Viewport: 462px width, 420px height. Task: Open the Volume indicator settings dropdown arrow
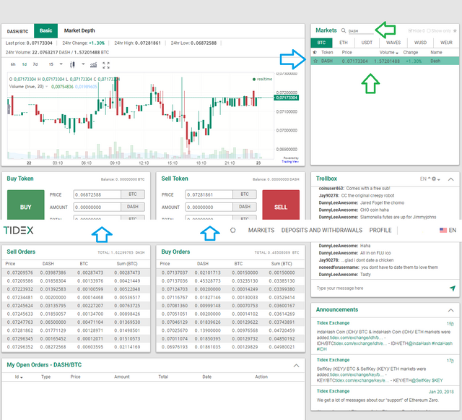tap(46, 87)
